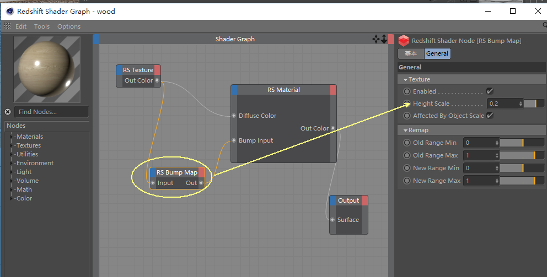Toggle the Affected By Object Scale checkbox
The height and width of the screenshot is (277, 547).
[490, 115]
